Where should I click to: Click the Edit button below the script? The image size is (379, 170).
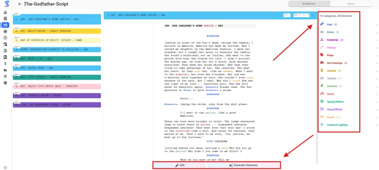tap(180, 166)
